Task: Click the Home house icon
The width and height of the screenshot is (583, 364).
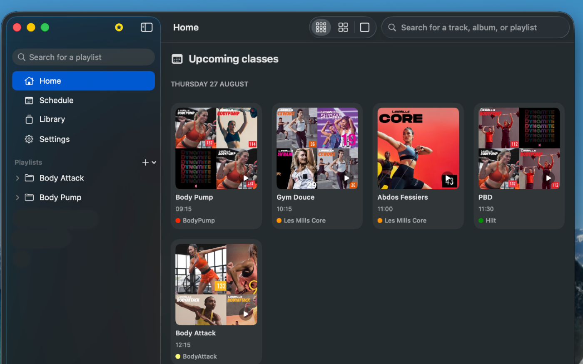Action: pos(29,81)
